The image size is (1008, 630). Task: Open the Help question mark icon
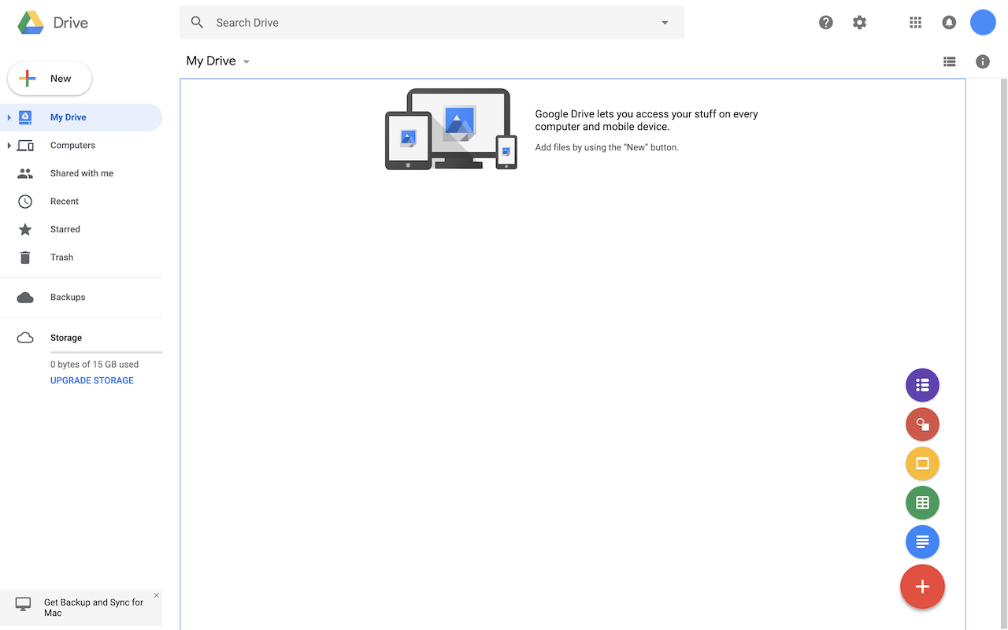coord(826,23)
